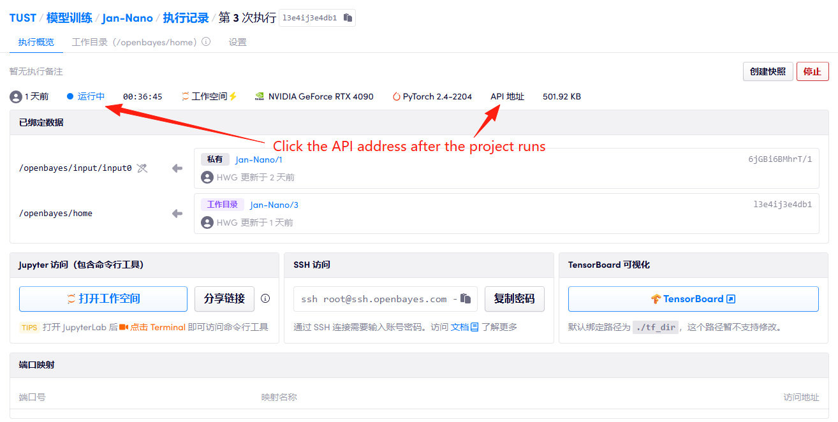The width and height of the screenshot is (838, 422).
Task: Copy the SSH command with clipboard icon
Action: pos(466,298)
